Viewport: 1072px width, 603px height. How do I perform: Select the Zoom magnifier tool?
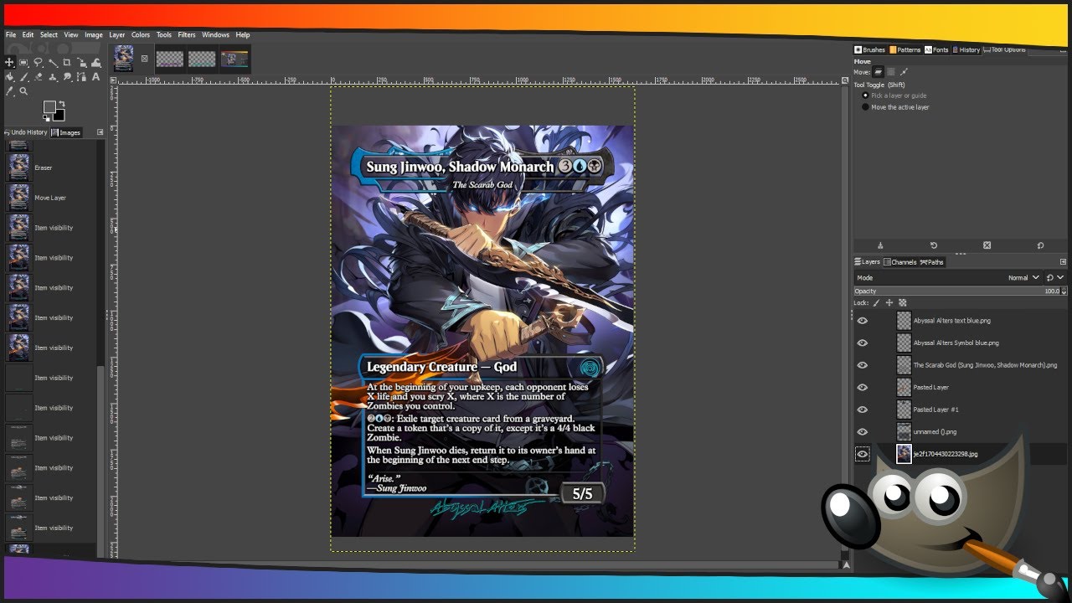click(x=23, y=91)
